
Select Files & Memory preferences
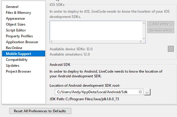[19, 13]
